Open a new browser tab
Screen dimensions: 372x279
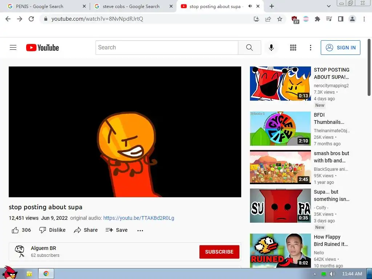pos(272,7)
